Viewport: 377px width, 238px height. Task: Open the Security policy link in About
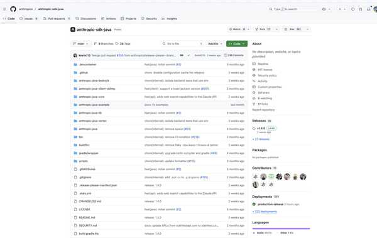pos(267,75)
